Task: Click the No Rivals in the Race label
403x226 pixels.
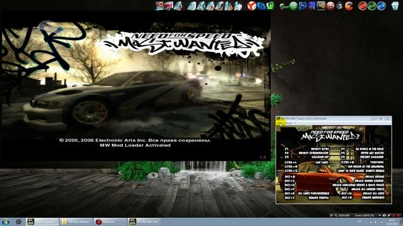Action: [x=370, y=149]
